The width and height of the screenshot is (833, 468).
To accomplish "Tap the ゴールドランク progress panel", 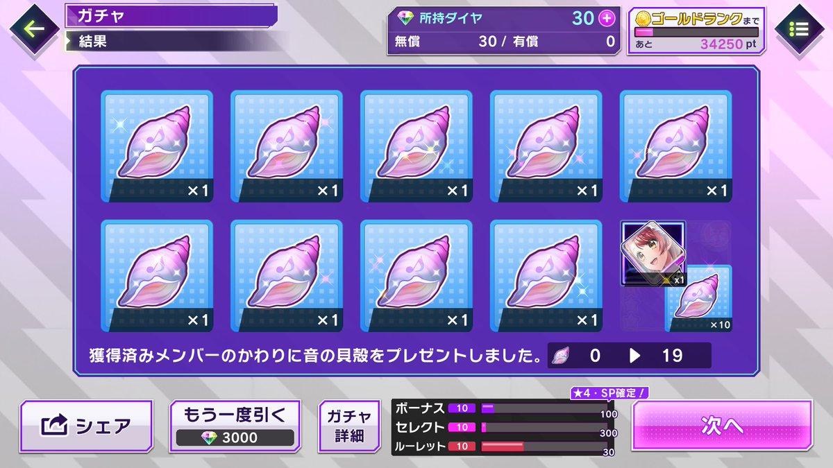I will [x=696, y=31].
